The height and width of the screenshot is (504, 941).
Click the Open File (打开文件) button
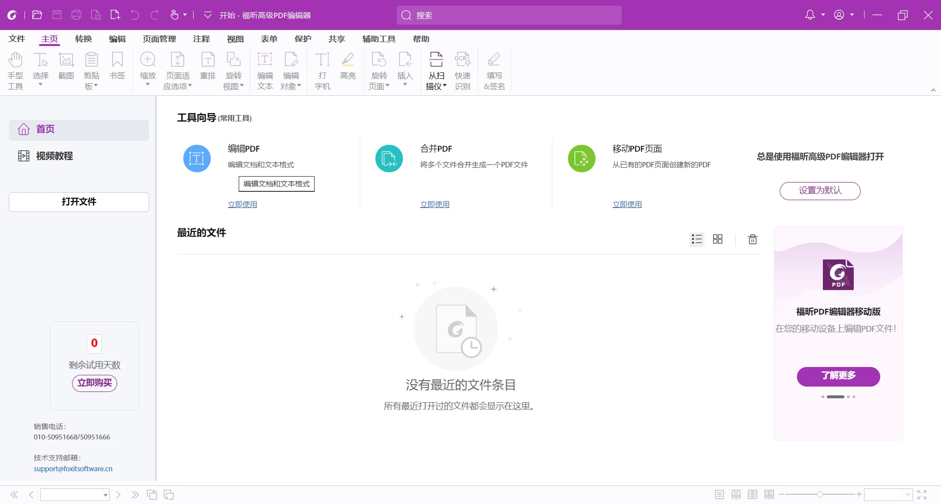click(79, 202)
